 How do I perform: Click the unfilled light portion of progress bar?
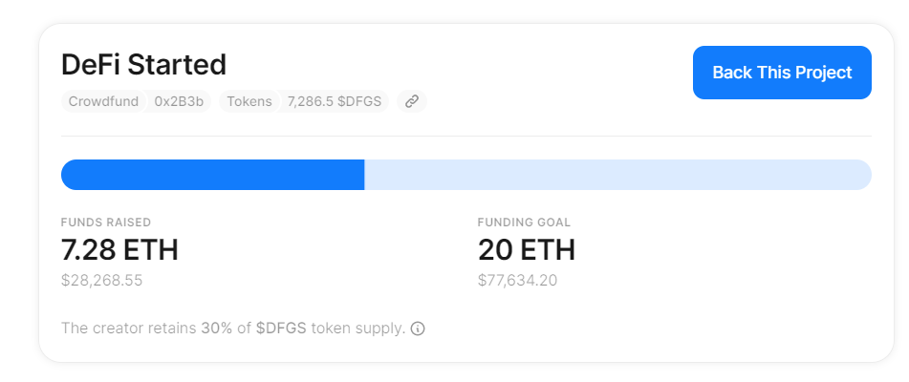pos(618,175)
